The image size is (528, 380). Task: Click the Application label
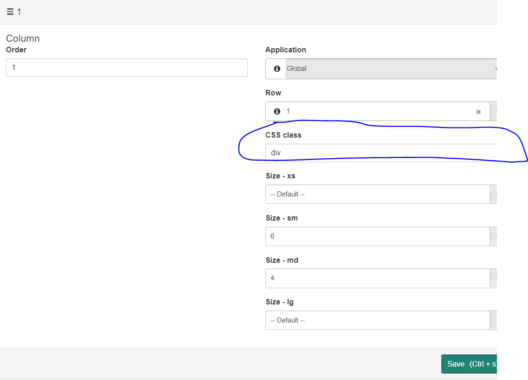286,50
